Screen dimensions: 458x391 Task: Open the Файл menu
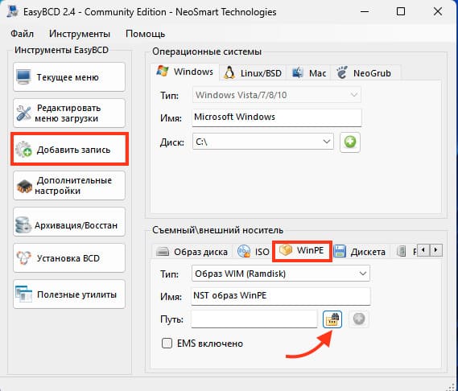22,34
